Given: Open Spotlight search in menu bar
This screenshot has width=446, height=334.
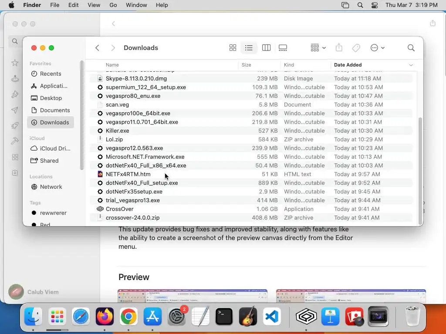Looking at the screenshot, I should (x=360, y=5).
